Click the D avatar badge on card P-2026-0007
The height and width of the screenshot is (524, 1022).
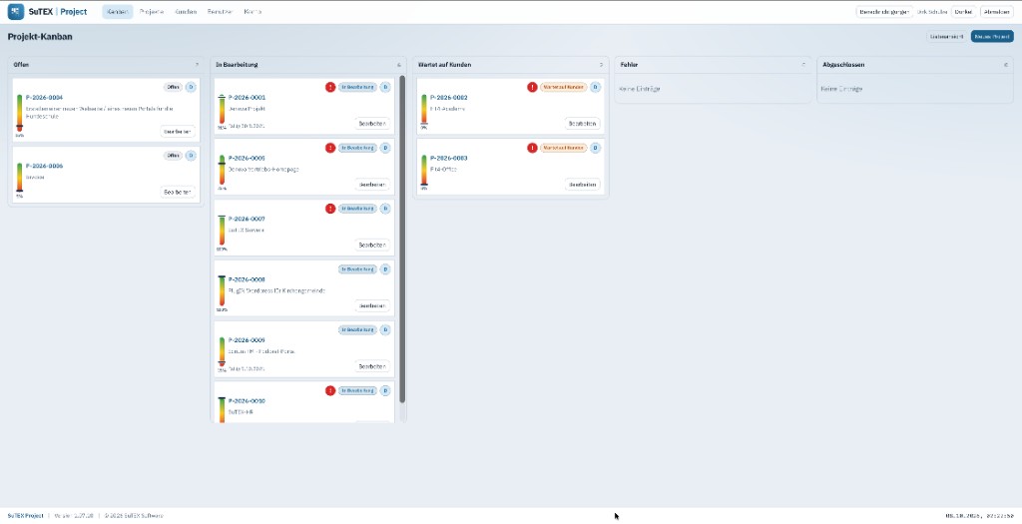pos(385,209)
